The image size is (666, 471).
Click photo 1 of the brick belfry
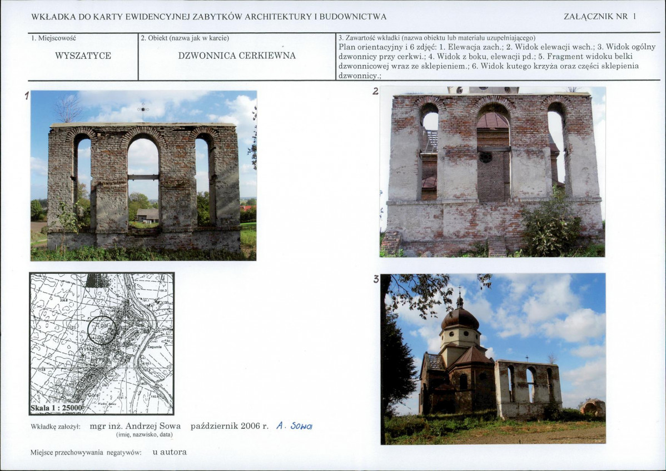click(x=143, y=176)
